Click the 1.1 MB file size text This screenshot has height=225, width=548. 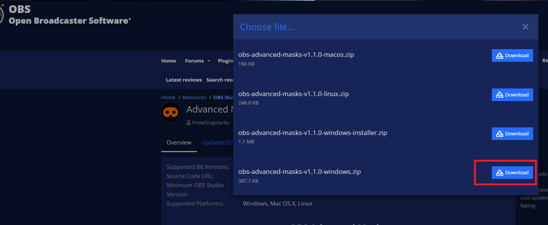click(x=246, y=142)
